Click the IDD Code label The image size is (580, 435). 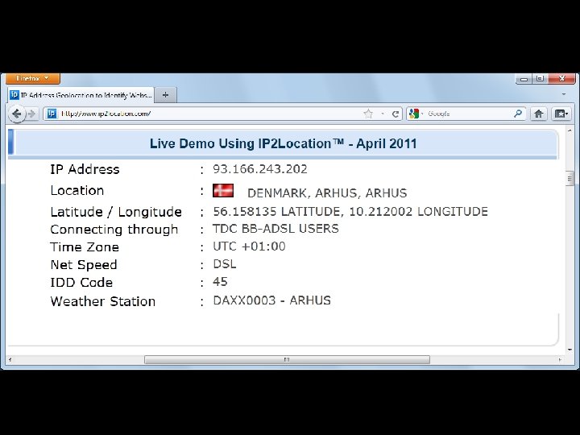[81, 283]
